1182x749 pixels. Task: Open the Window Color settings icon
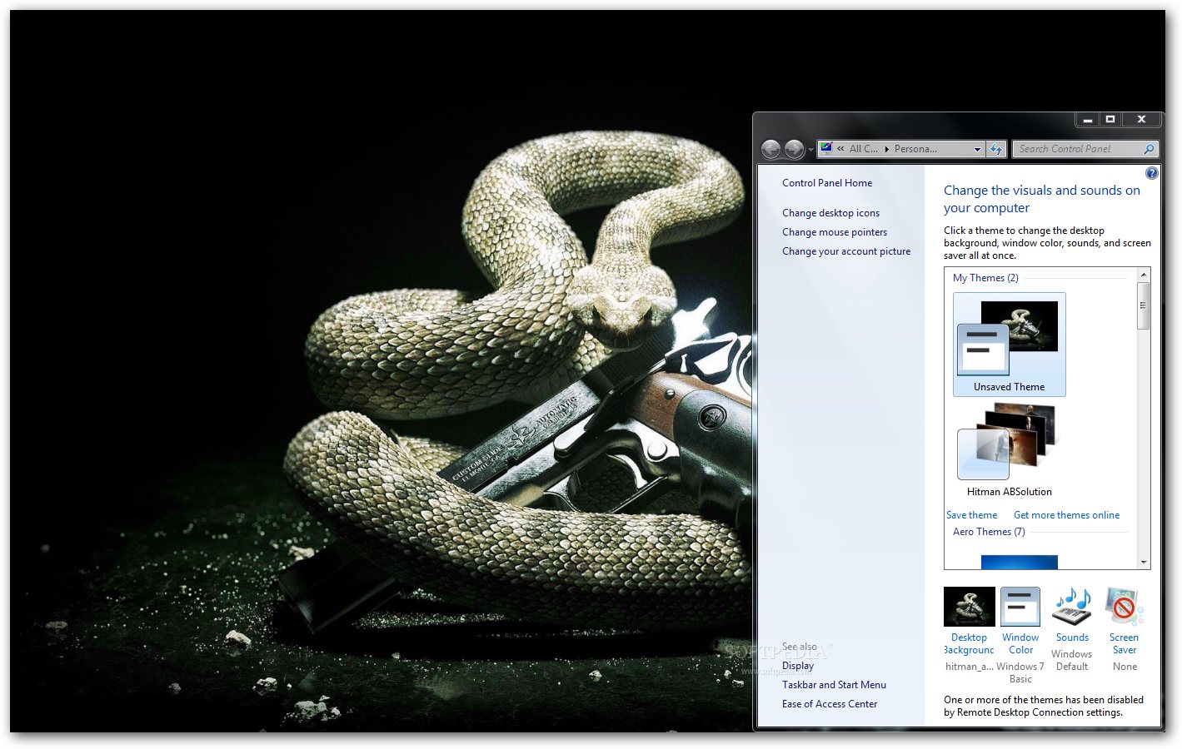click(x=1020, y=606)
